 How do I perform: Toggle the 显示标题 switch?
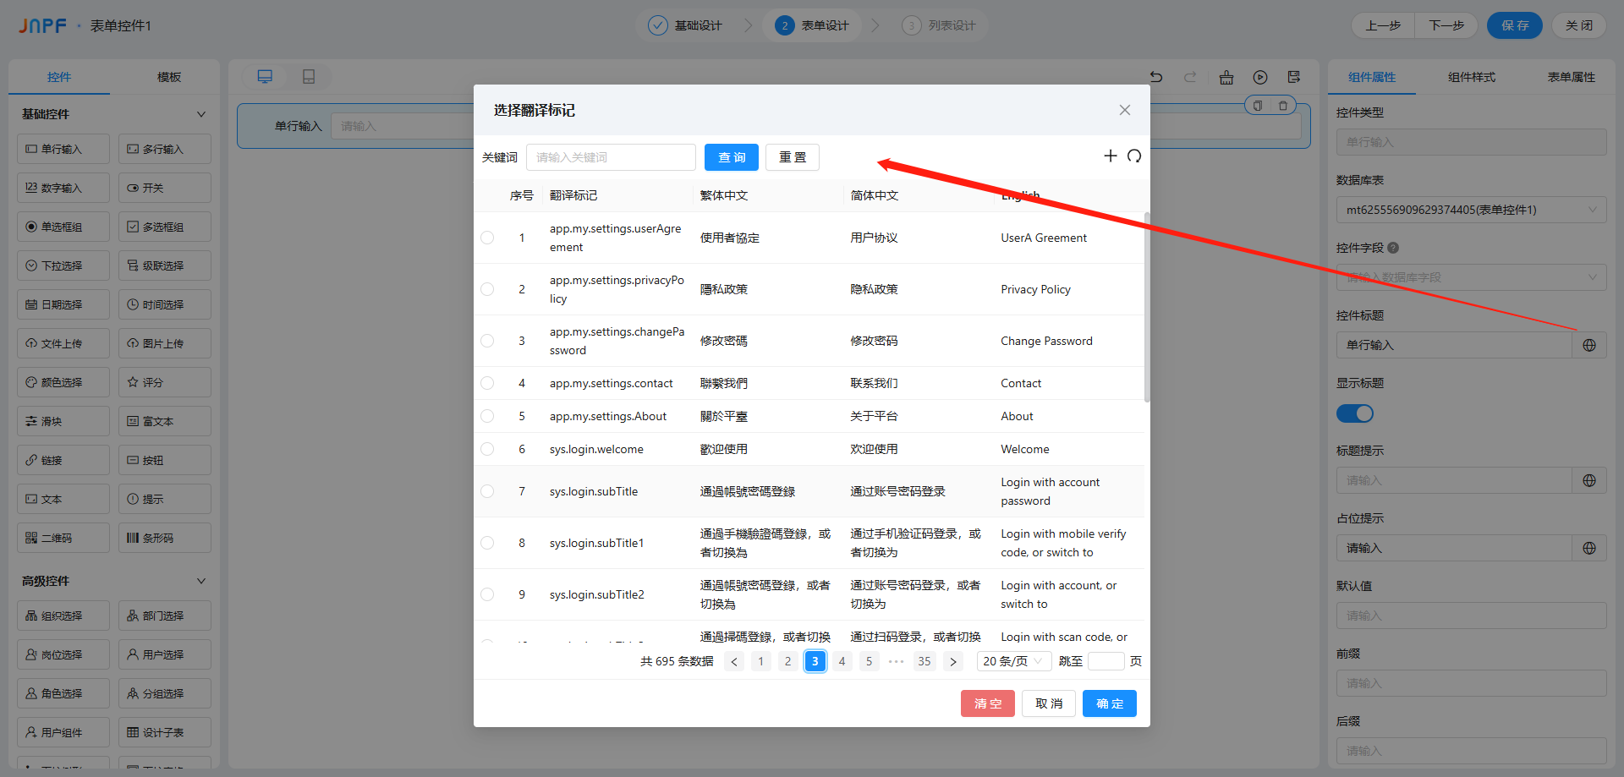(1355, 413)
